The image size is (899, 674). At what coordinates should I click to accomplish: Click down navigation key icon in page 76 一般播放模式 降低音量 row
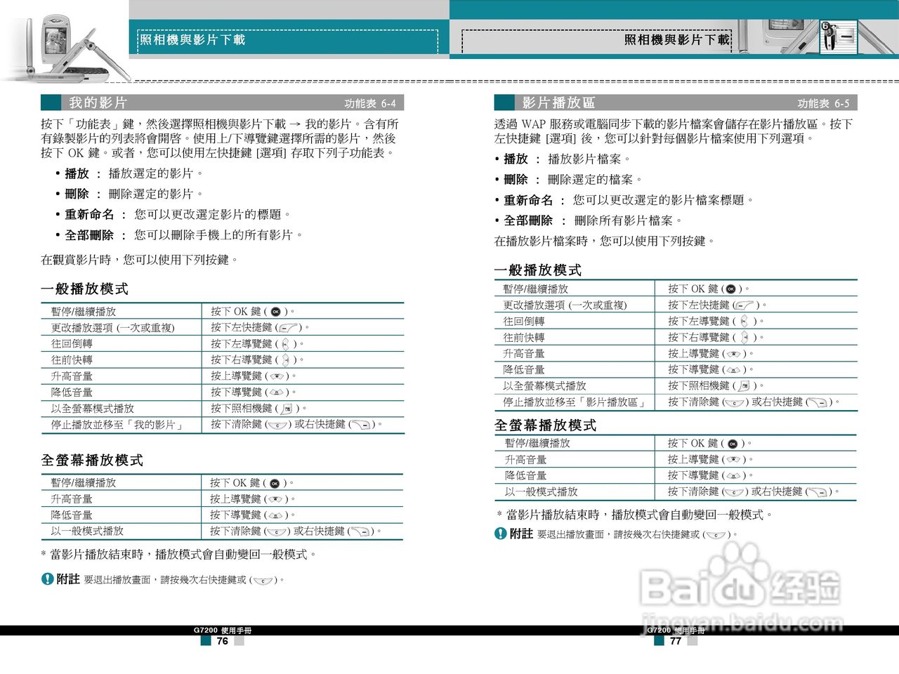tap(277, 392)
